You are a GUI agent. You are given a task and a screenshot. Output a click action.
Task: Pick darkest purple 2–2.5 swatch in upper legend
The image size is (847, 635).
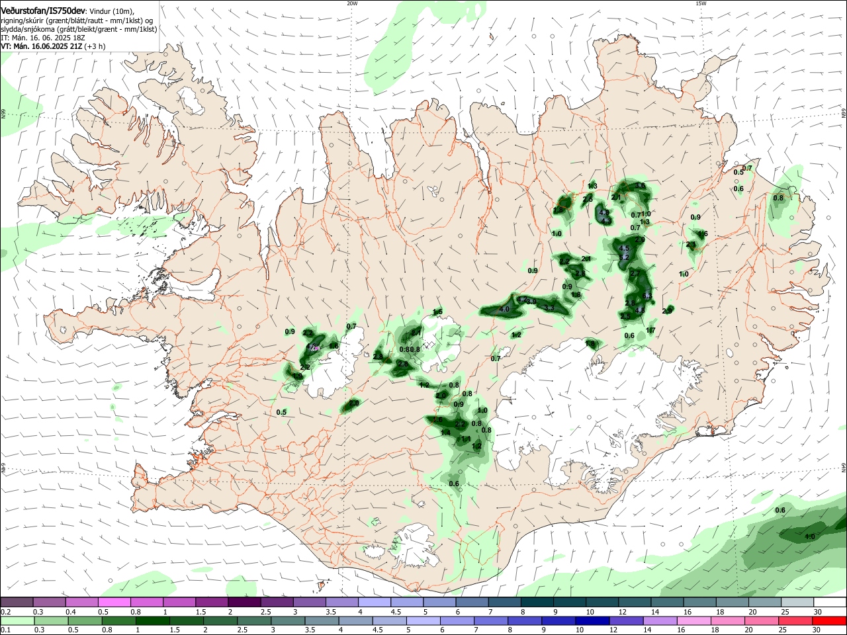pyautogui.click(x=244, y=602)
